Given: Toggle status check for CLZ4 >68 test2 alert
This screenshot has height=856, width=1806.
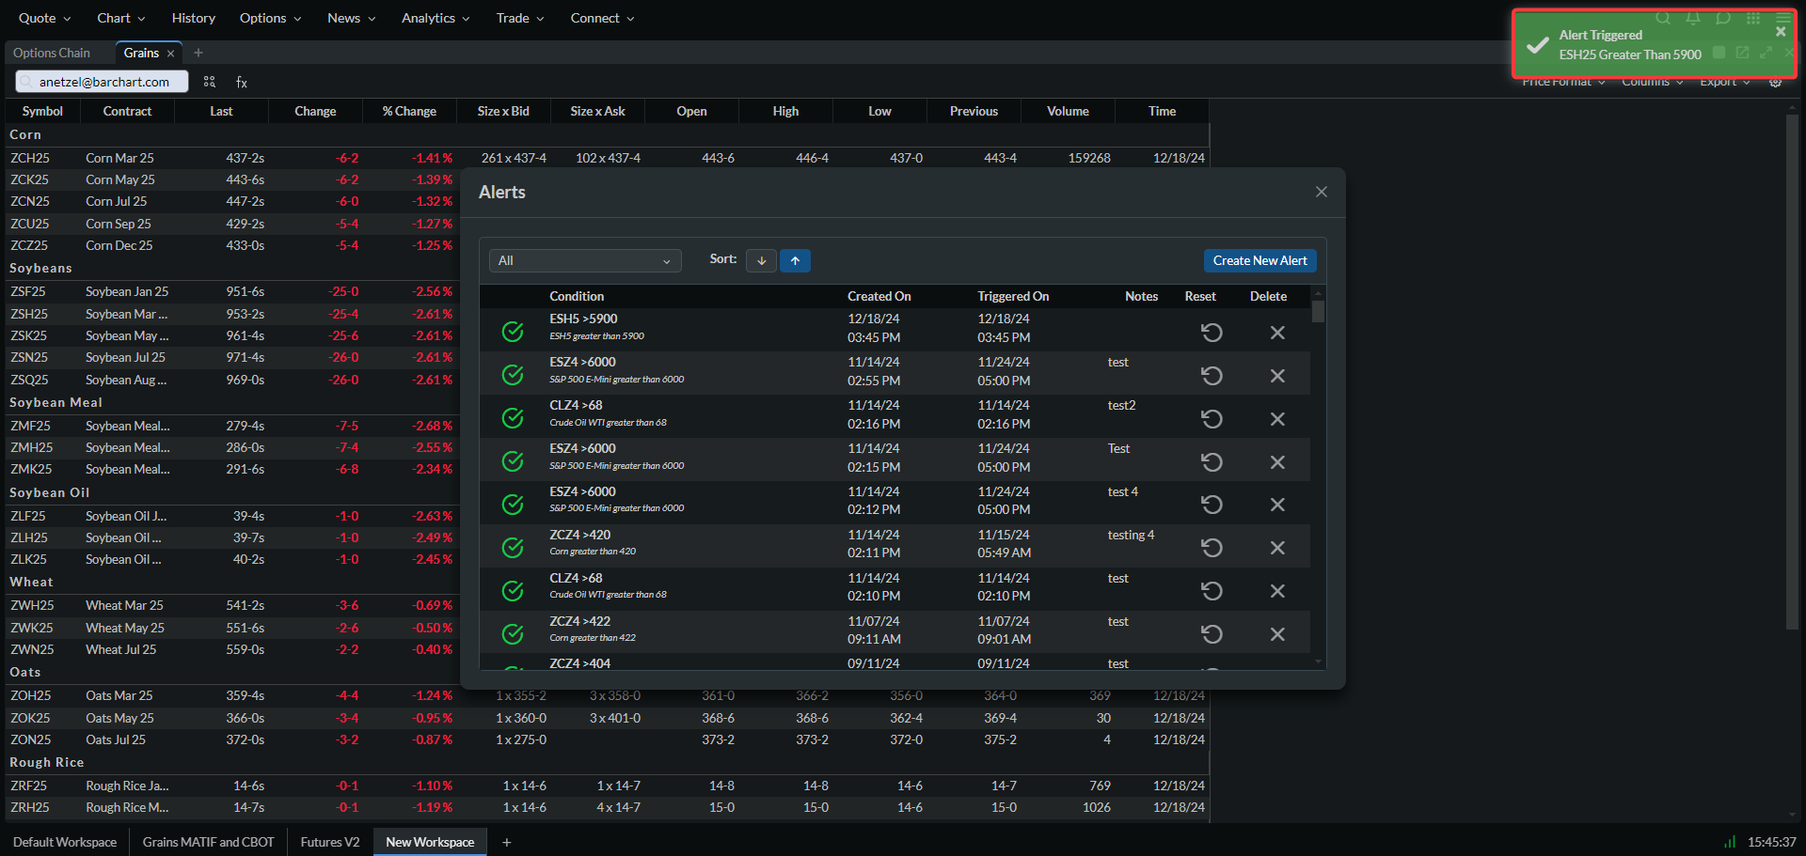Looking at the screenshot, I should click(513, 419).
